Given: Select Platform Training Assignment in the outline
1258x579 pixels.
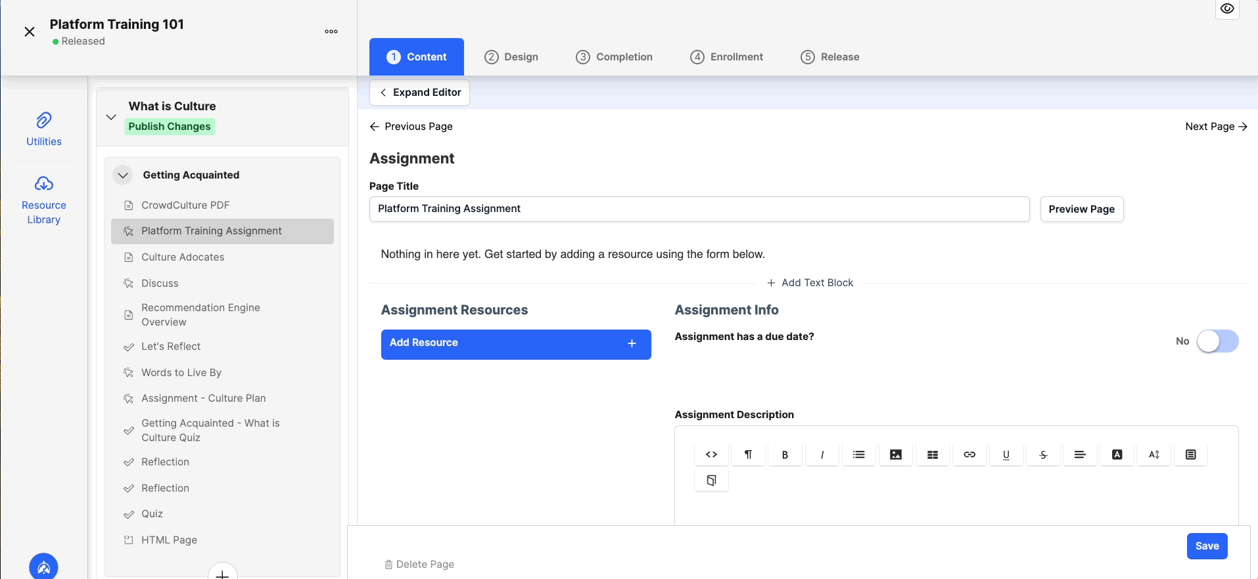Looking at the screenshot, I should coord(222,231).
